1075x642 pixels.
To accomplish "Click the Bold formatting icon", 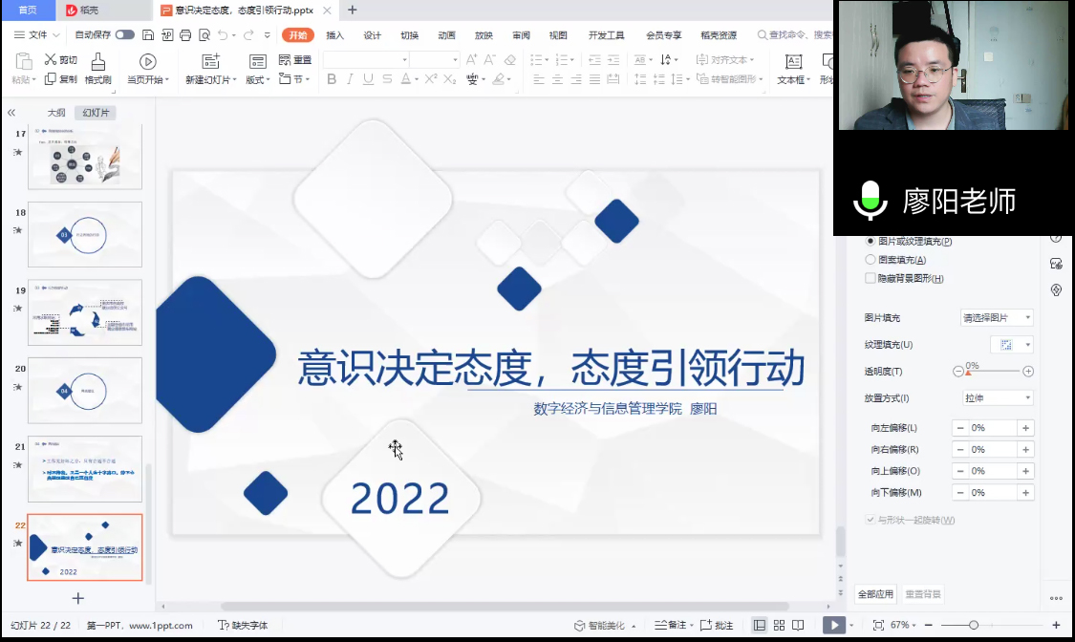I will pyautogui.click(x=332, y=79).
